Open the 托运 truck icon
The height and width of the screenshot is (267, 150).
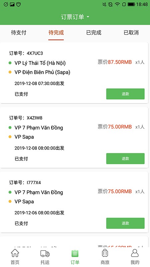tap(45, 253)
